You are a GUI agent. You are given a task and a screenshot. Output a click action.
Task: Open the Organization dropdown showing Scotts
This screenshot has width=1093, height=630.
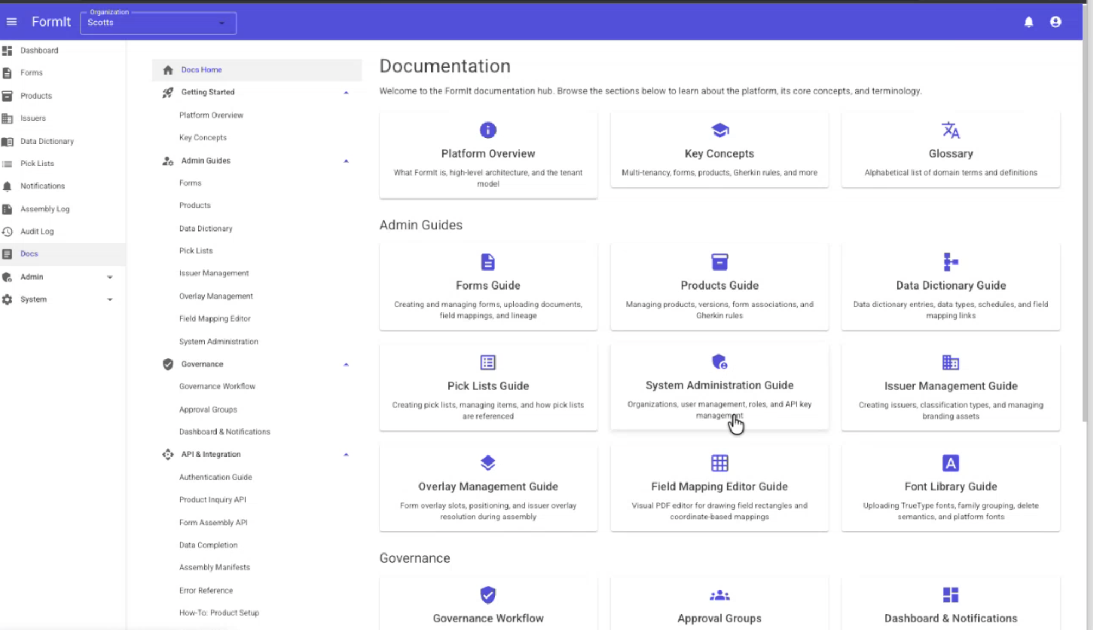coord(158,23)
